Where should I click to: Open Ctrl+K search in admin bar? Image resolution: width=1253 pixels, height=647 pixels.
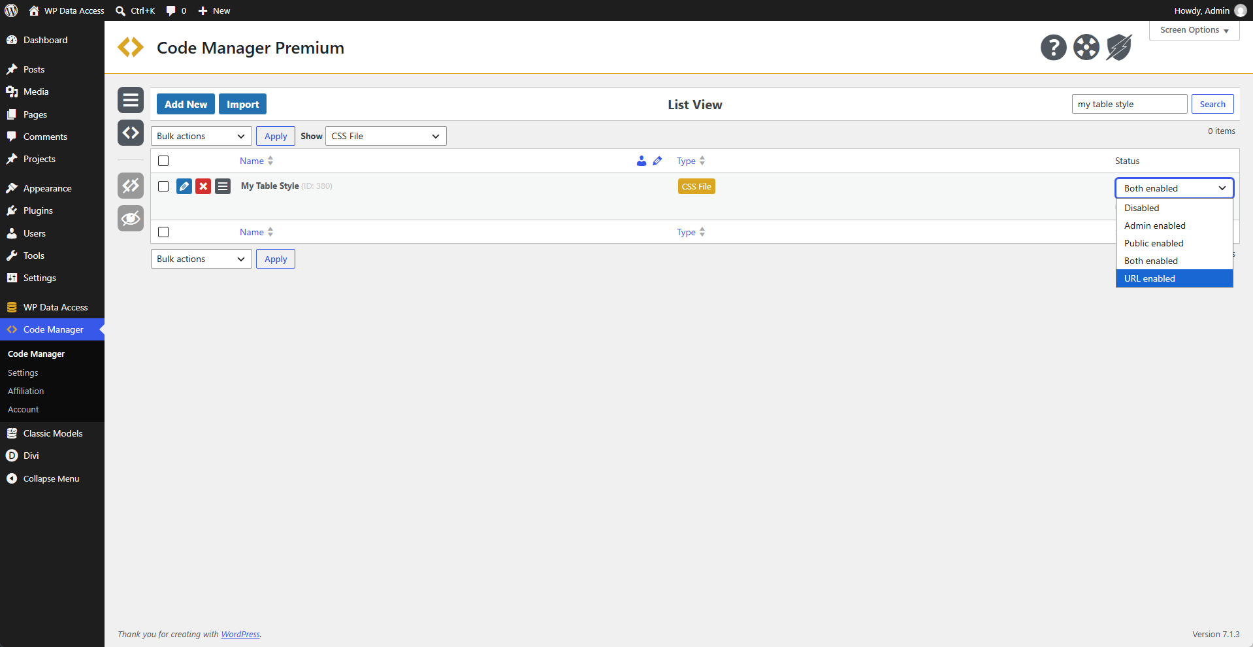click(135, 10)
